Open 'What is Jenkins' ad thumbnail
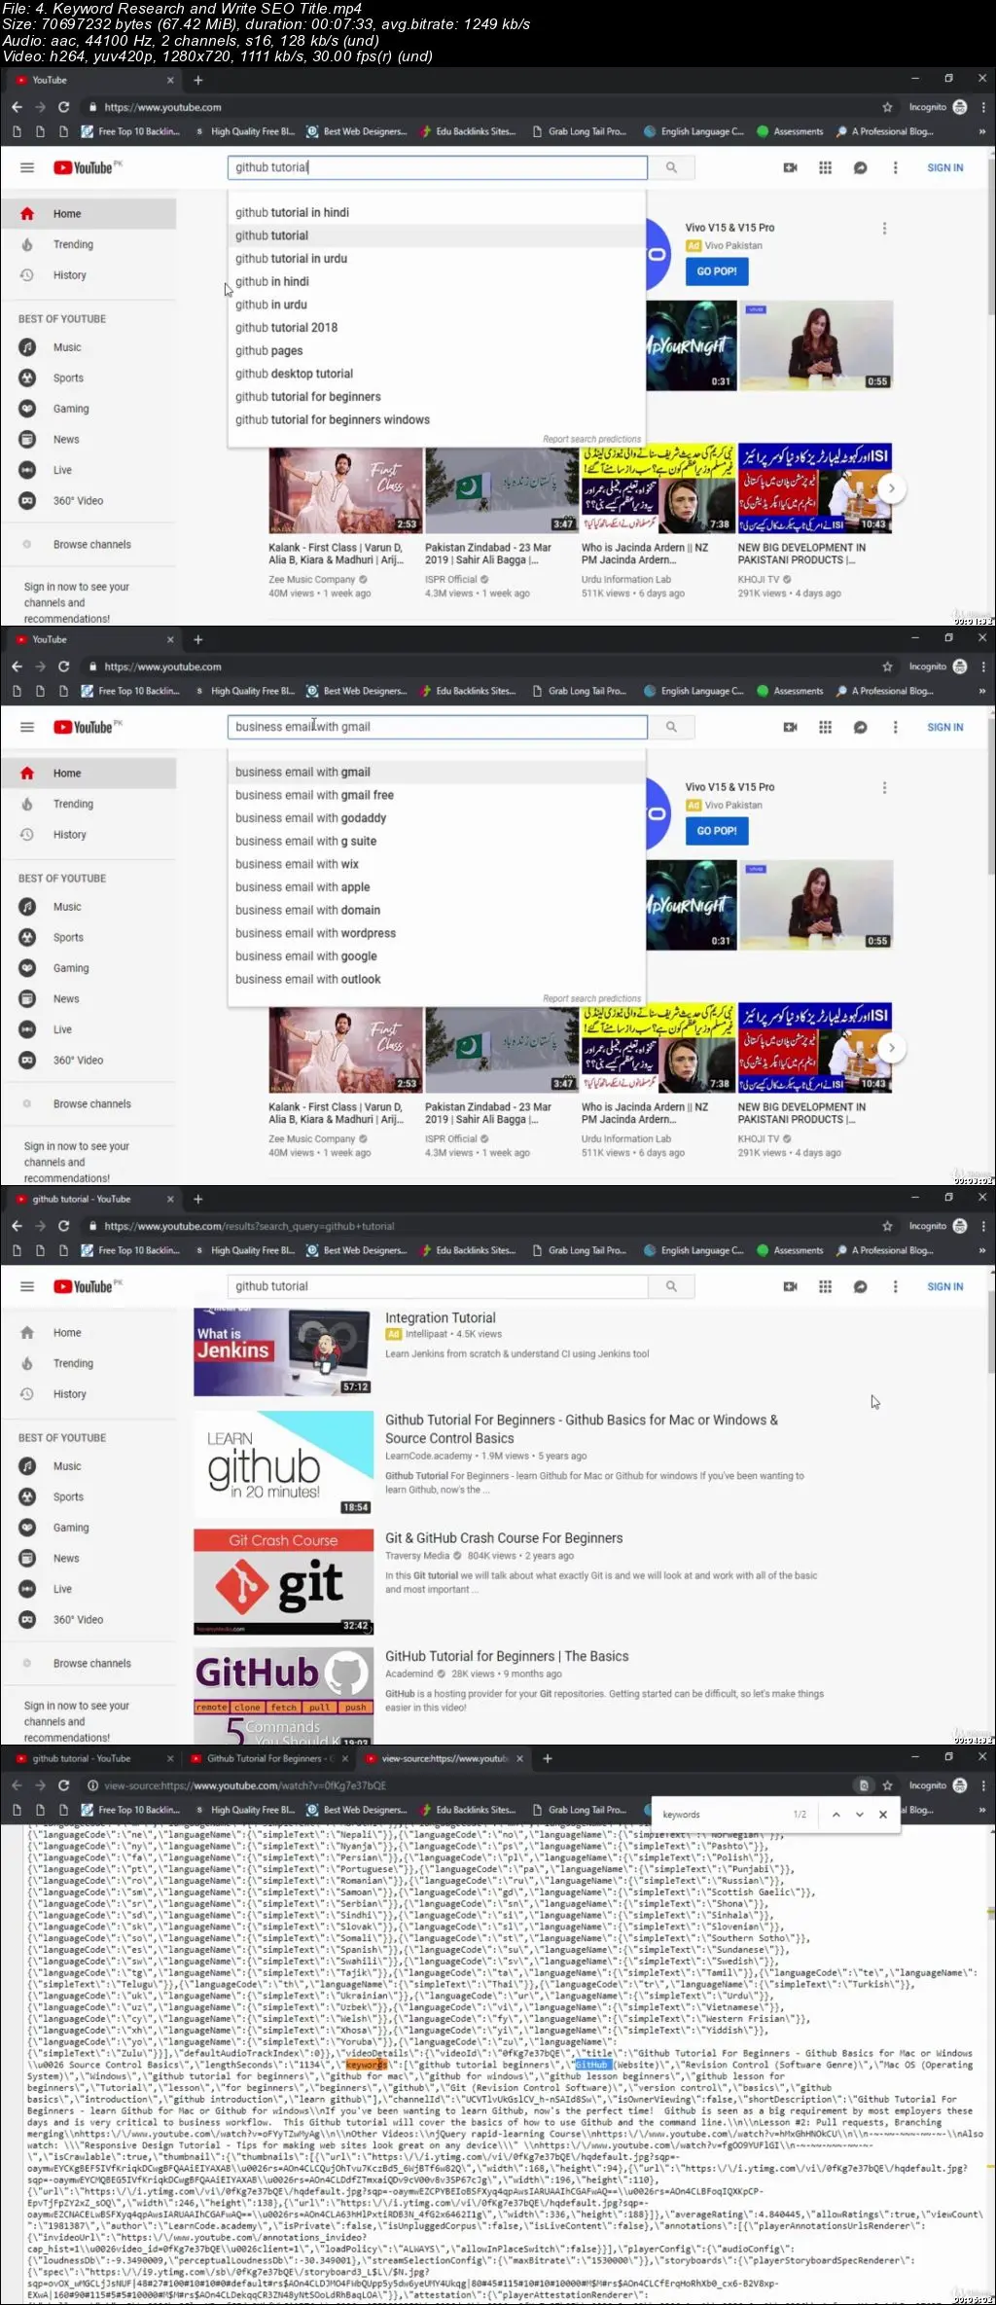 click(281, 1352)
